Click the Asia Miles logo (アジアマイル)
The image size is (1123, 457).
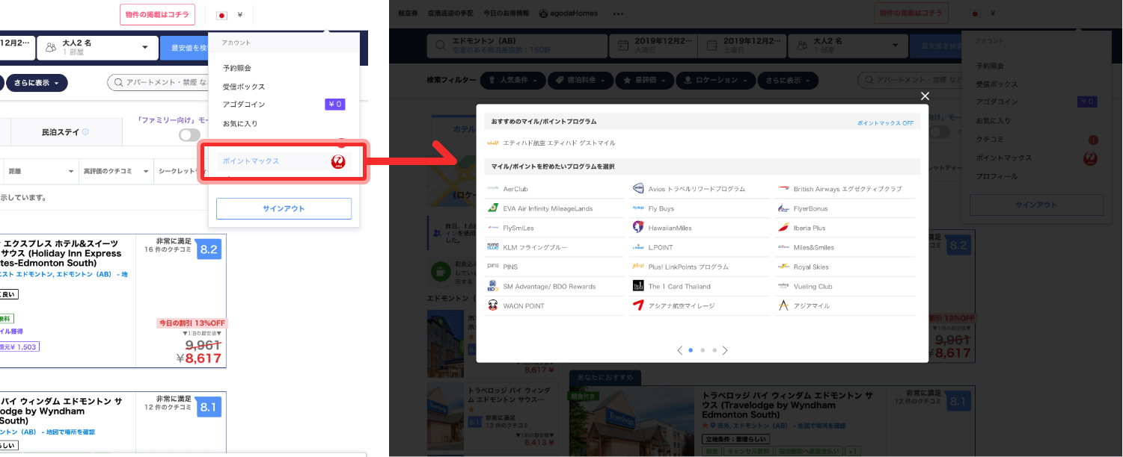783,305
